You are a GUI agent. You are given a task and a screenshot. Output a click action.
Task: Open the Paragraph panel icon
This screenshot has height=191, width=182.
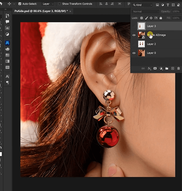click(x=7, y=82)
